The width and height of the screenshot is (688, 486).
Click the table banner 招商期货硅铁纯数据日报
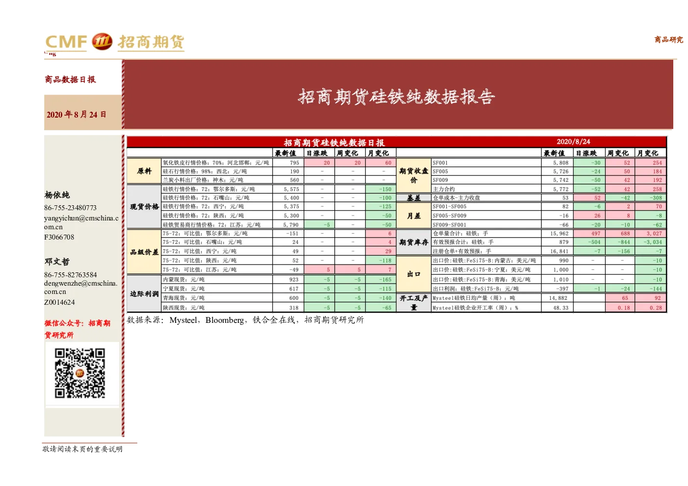(x=334, y=143)
